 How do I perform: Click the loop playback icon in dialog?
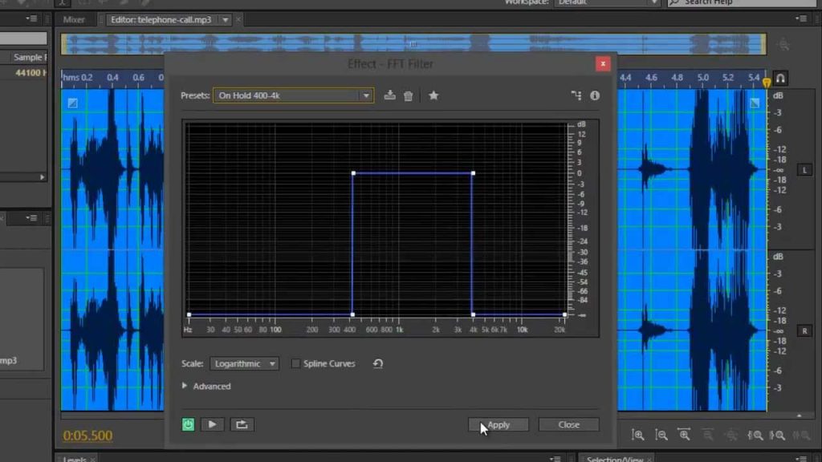(240, 424)
